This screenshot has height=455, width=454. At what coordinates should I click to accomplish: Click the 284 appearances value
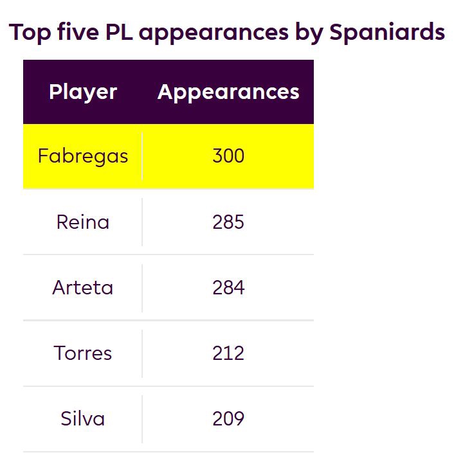tap(228, 288)
